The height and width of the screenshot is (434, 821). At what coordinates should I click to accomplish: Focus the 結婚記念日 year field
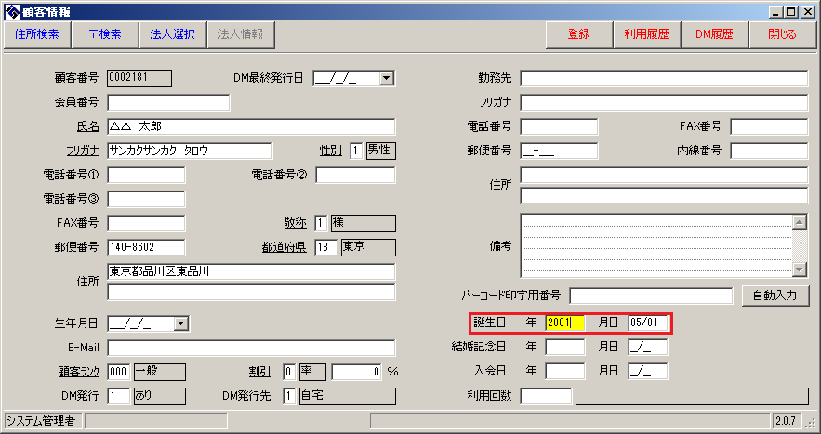pyautogui.click(x=565, y=347)
